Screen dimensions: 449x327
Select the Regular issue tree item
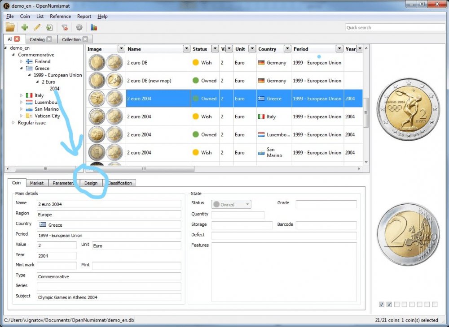[31, 123]
